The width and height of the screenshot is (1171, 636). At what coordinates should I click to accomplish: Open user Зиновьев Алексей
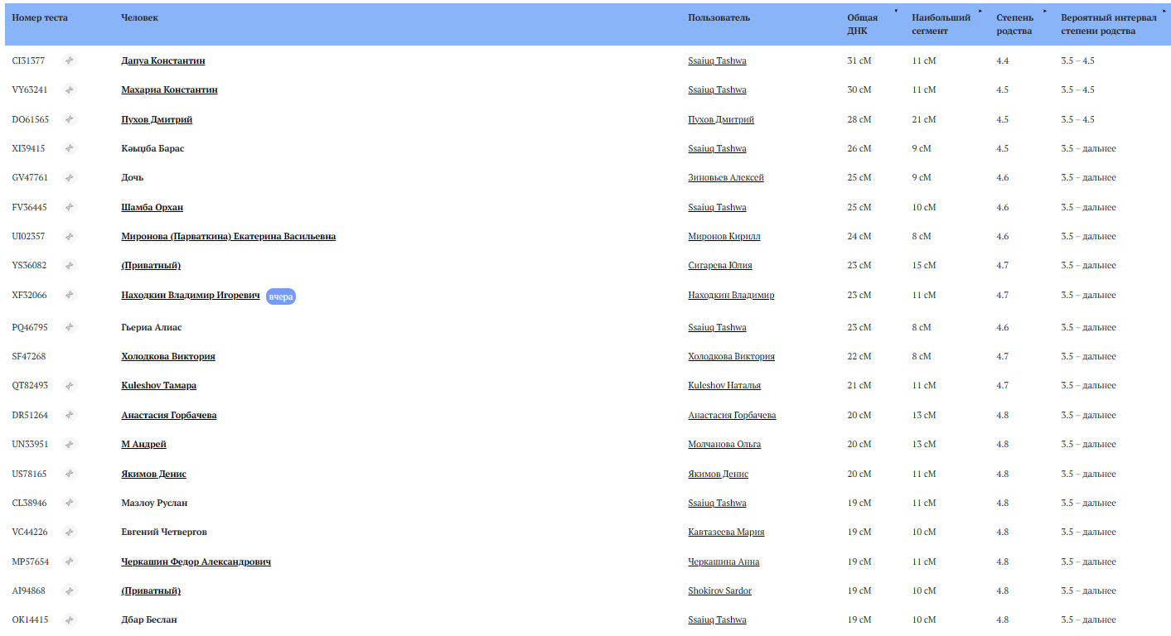(x=726, y=177)
